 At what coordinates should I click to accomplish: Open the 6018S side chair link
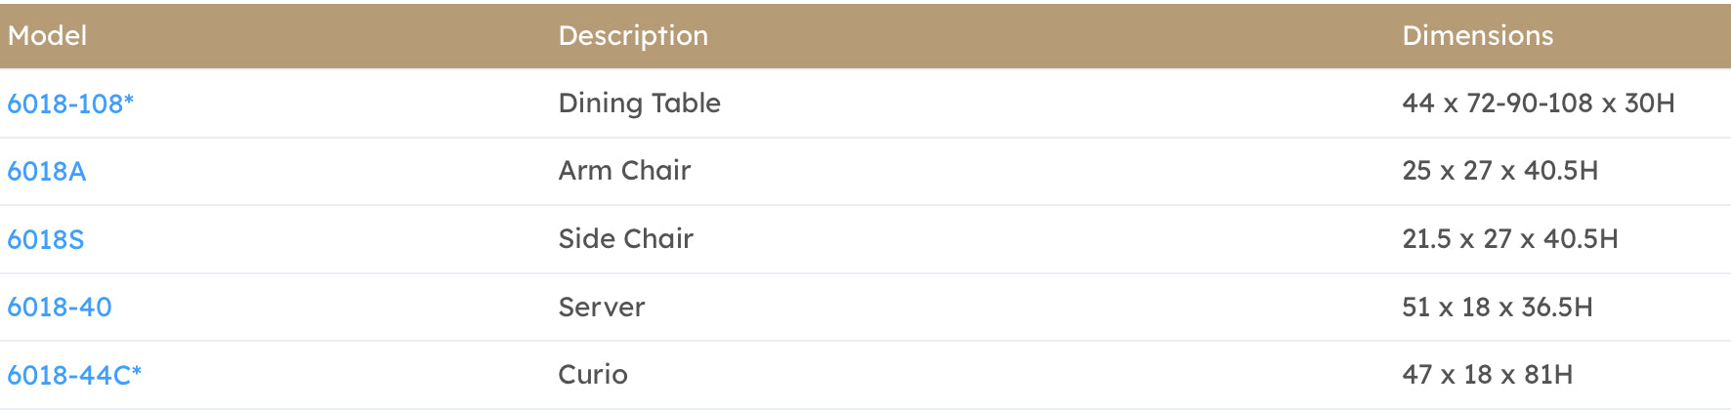46,239
